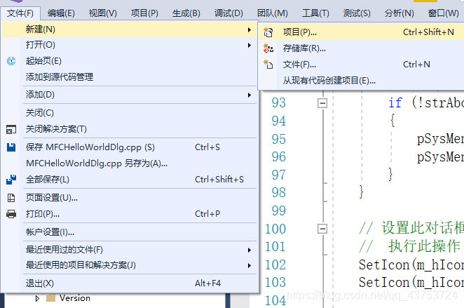Choose 从现有代码创建项目(E)...

pos(361,80)
